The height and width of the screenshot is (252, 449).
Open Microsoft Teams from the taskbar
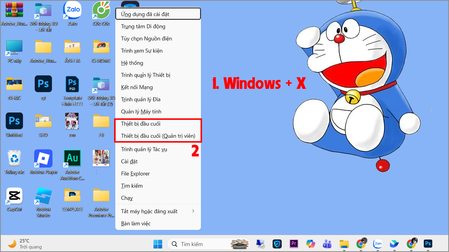pyautogui.click(x=327, y=244)
